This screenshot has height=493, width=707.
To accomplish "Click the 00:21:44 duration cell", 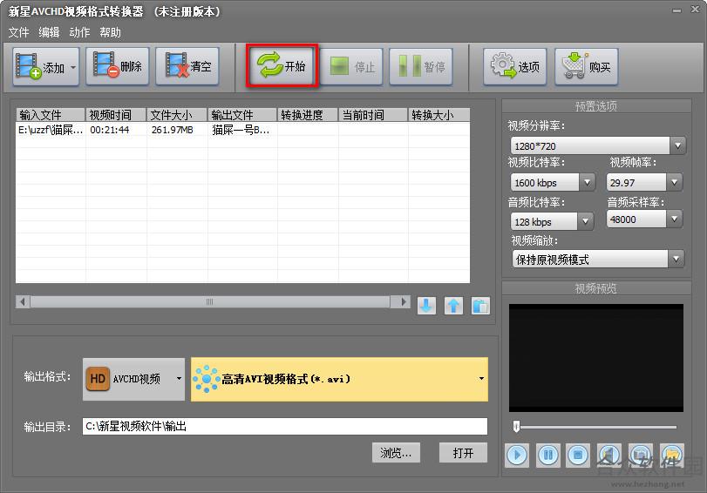I will [110, 130].
